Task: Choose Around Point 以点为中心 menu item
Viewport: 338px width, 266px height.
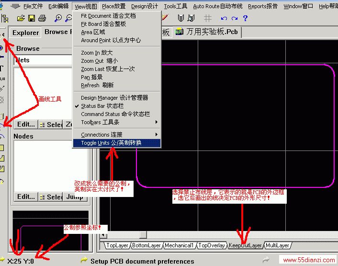Action: point(117,40)
